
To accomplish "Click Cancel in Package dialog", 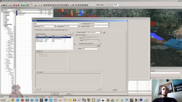I will coord(69,94).
